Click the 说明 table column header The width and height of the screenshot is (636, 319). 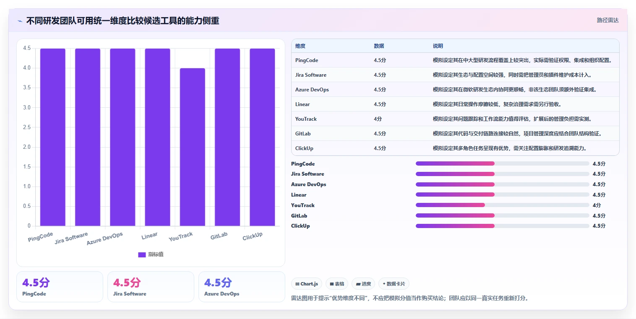point(438,46)
